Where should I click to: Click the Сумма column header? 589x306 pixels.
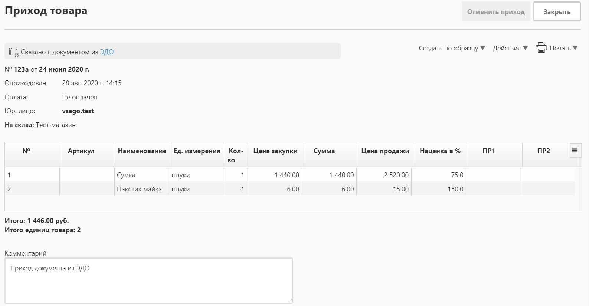330,155
